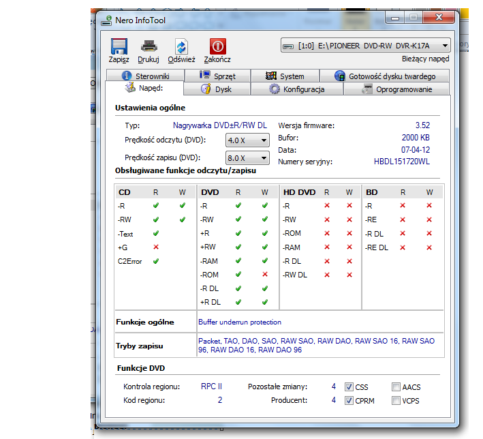Minimize the Nero InfoTool window
Viewport: 483px width, 439px height.
click(x=395, y=18)
